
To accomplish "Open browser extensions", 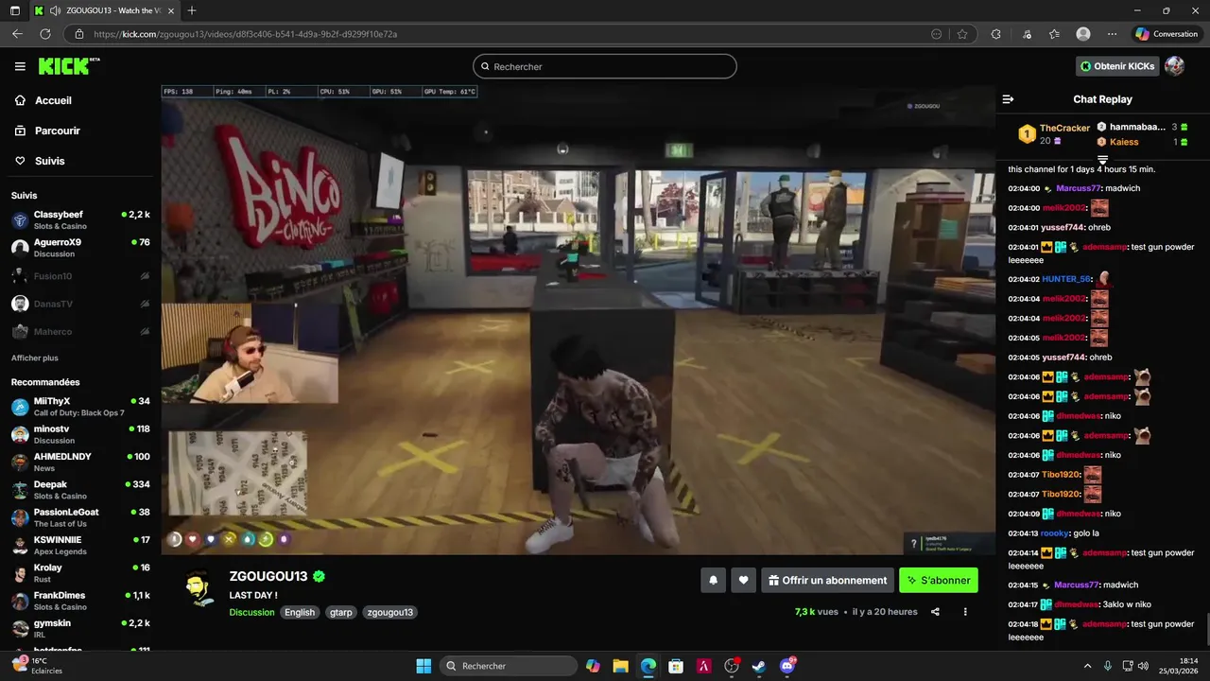I will coord(996,34).
